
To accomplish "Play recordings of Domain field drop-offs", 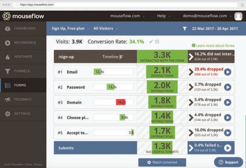I will tap(228, 102).
